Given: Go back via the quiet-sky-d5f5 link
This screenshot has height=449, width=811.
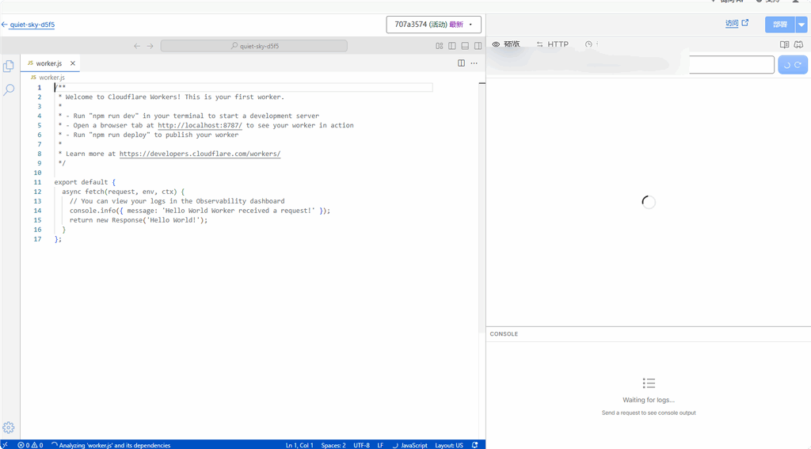Looking at the screenshot, I should coord(32,25).
